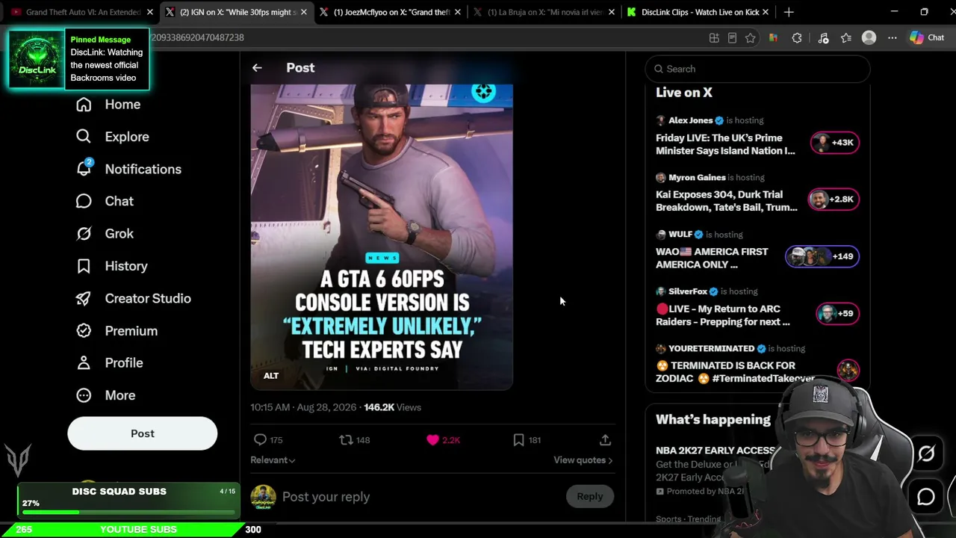Image resolution: width=956 pixels, height=538 pixels.
Task: Open the browser Extensions puzzle icon
Action: [797, 38]
